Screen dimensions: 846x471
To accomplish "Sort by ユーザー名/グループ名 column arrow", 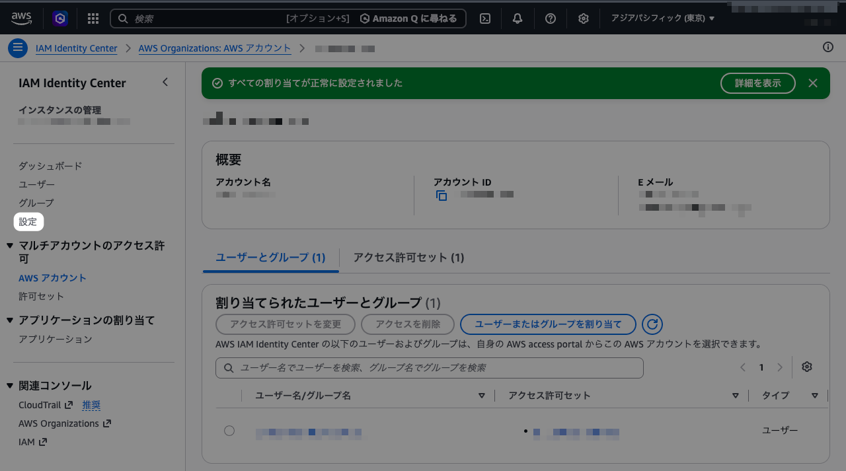I will (482, 396).
